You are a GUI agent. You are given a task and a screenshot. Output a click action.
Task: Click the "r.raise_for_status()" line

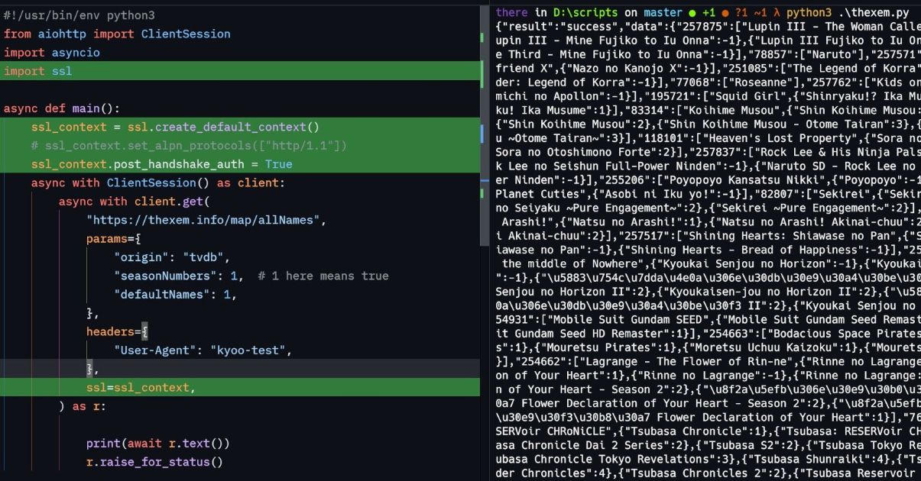(155, 462)
